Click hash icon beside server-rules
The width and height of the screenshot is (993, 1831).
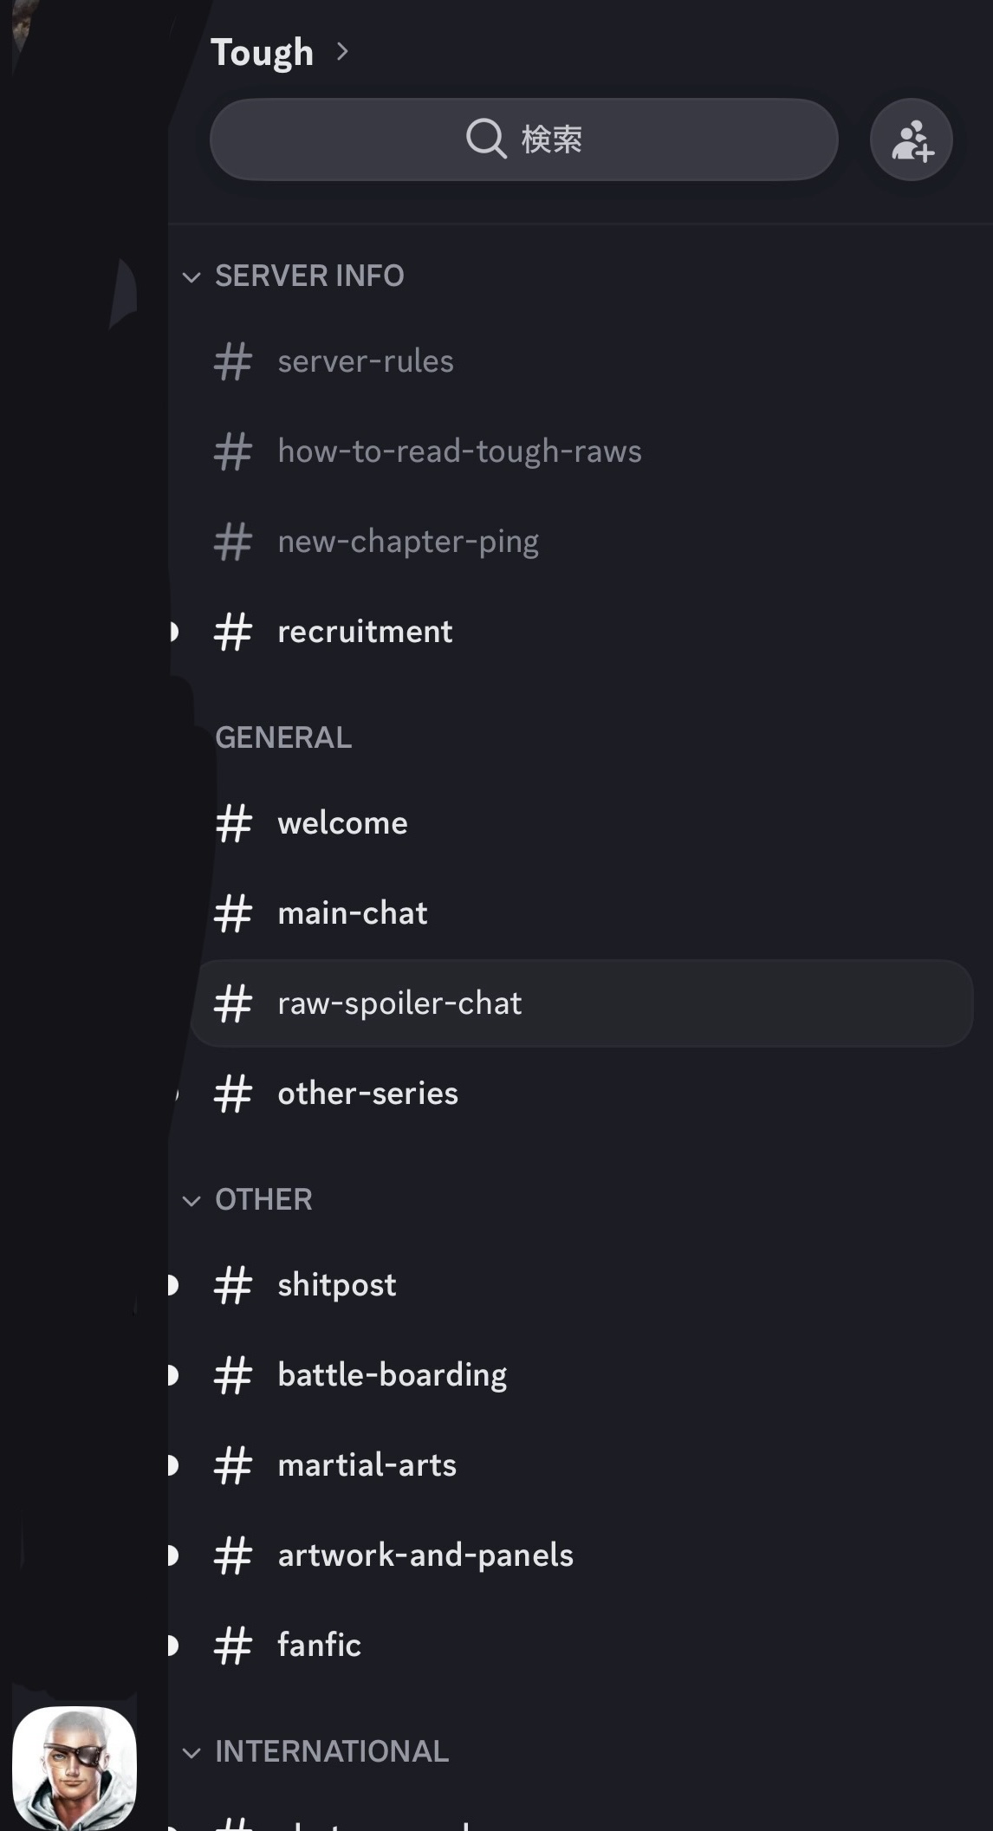pos(233,361)
